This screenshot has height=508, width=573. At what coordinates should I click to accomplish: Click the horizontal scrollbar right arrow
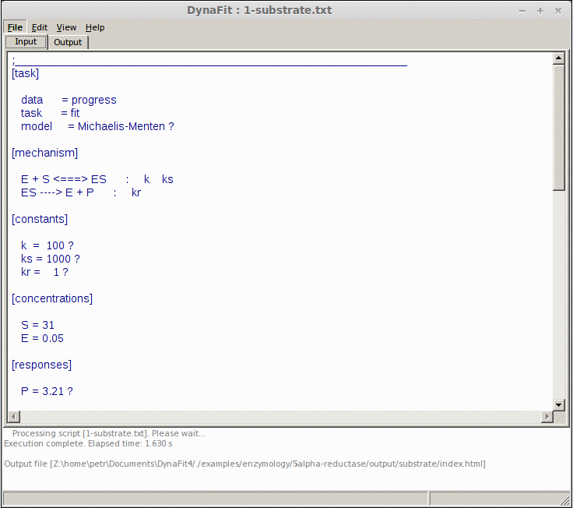[547, 416]
